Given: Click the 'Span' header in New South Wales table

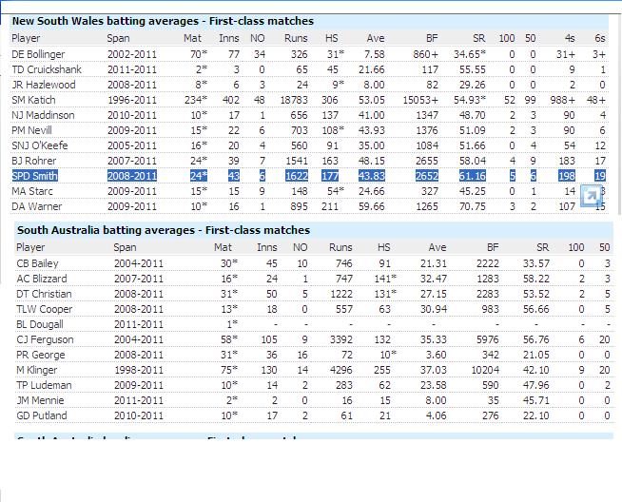Looking at the screenshot, I should point(118,38).
